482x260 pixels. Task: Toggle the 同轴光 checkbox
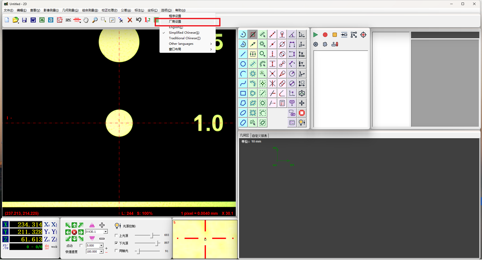(116, 251)
